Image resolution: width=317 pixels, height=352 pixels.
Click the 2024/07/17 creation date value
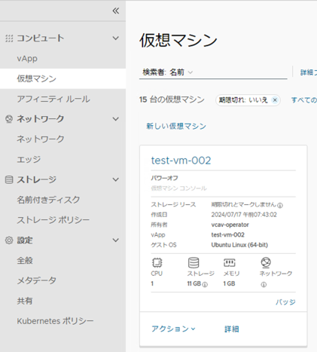point(244,215)
